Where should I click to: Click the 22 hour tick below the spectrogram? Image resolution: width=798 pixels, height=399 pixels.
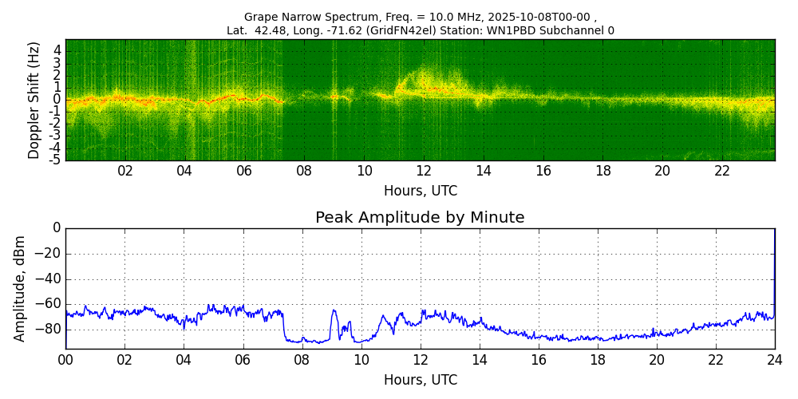(722, 171)
